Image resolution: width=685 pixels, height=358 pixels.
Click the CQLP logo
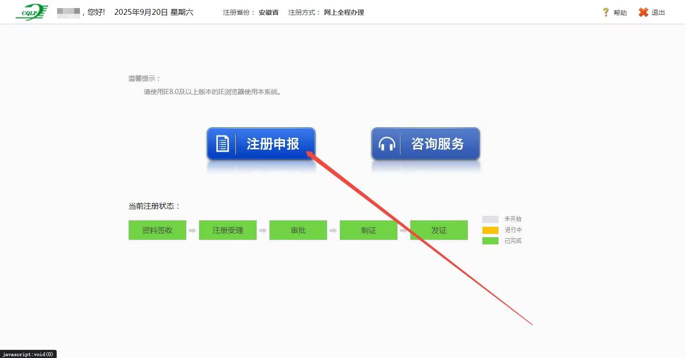32,12
